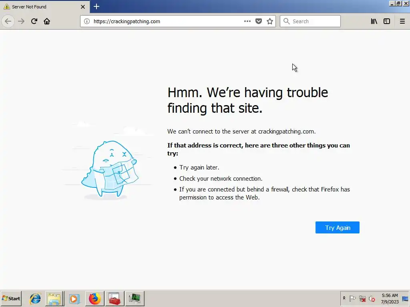Open page actions three-dot menu
This screenshot has width=410, height=307.
247,21
